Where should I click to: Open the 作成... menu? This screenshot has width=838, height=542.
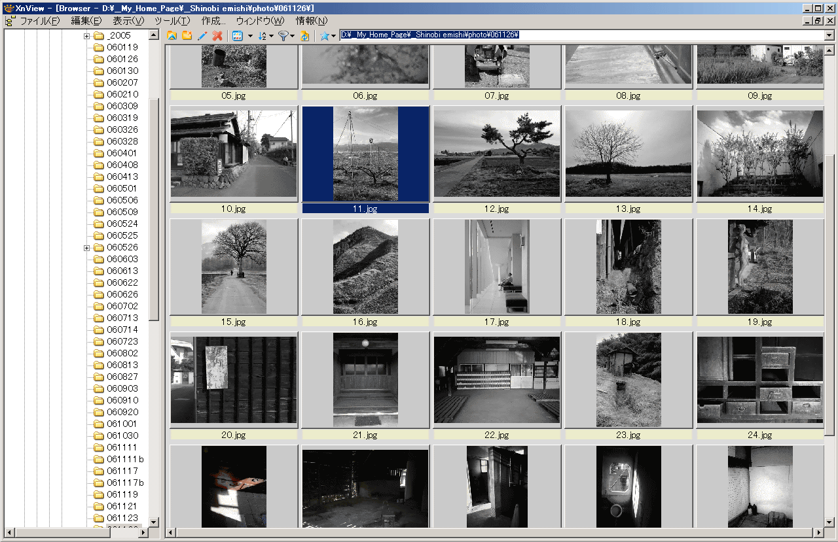[x=213, y=20]
